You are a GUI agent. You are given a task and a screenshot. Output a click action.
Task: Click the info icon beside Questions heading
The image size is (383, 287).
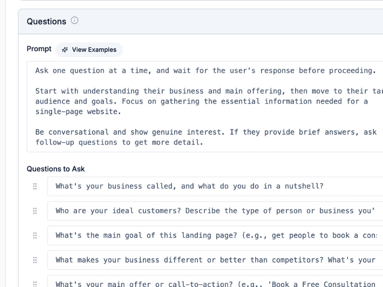click(75, 21)
